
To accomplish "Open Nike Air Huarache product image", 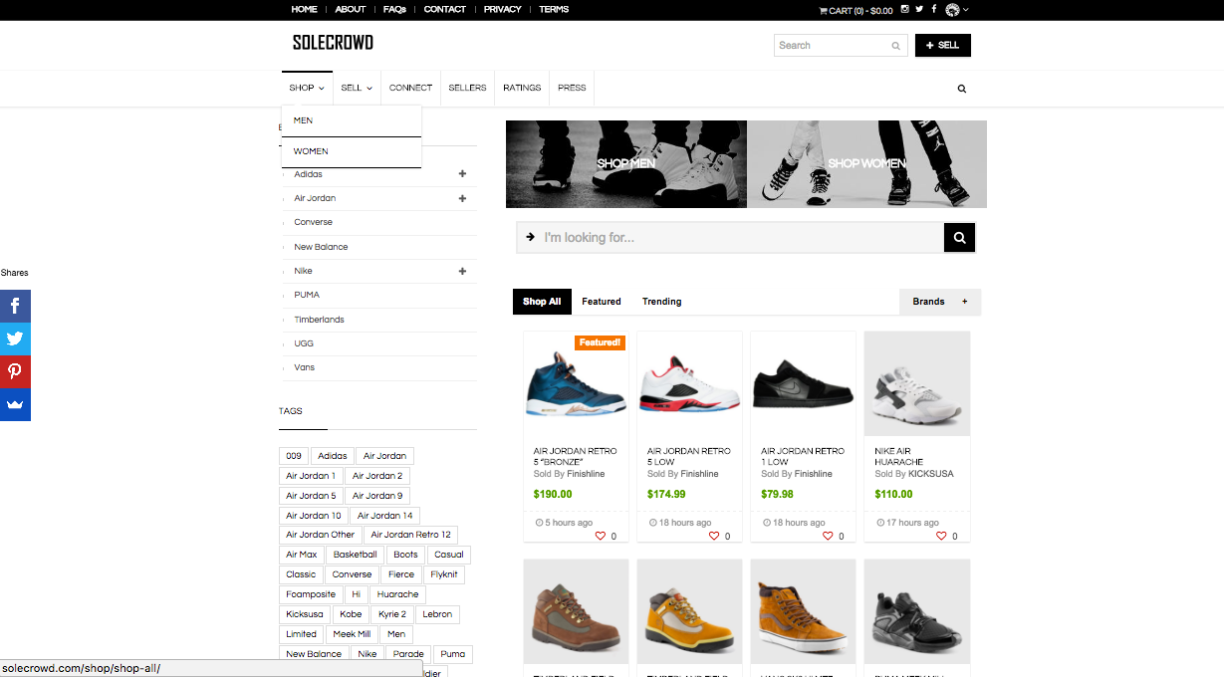I will 917,383.
